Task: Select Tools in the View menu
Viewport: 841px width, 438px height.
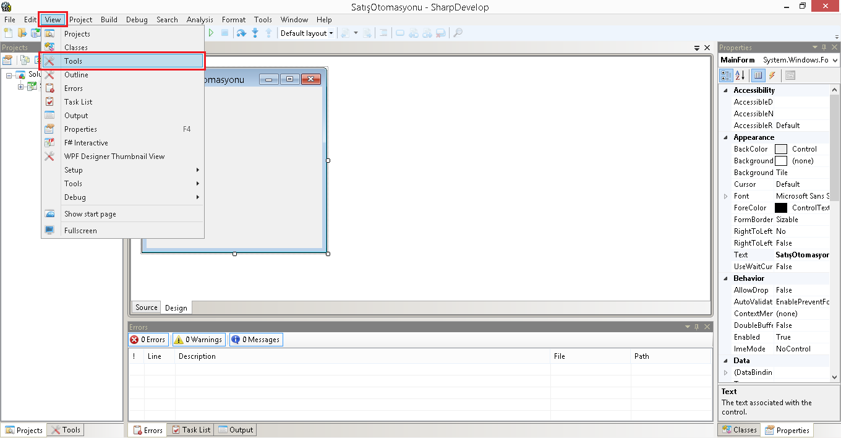Action: 123,61
